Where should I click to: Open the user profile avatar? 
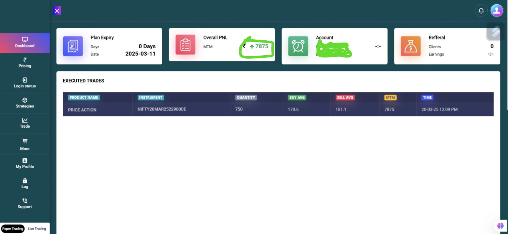point(497,10)
